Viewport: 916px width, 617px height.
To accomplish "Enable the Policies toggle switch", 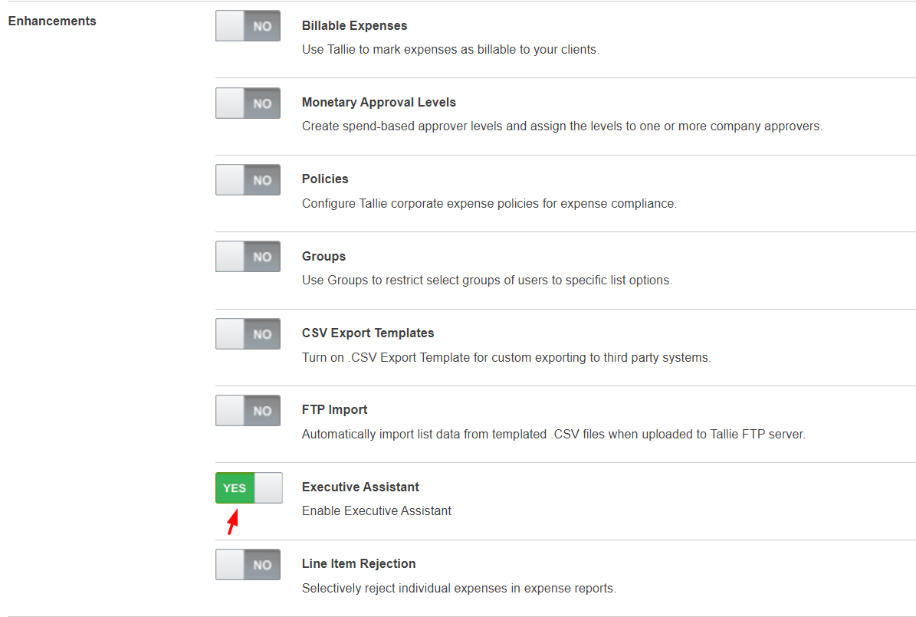I will [x=248, y=180].
